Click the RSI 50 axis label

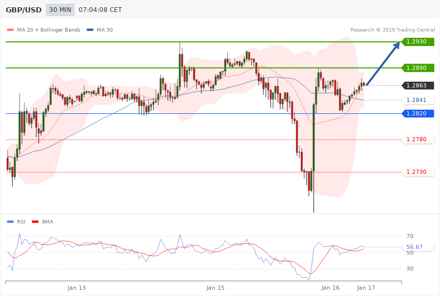(410, 252)
